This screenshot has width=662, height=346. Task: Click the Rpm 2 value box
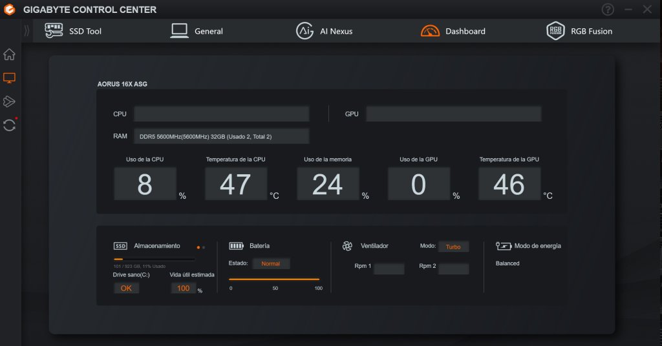(x=453, y=269)
